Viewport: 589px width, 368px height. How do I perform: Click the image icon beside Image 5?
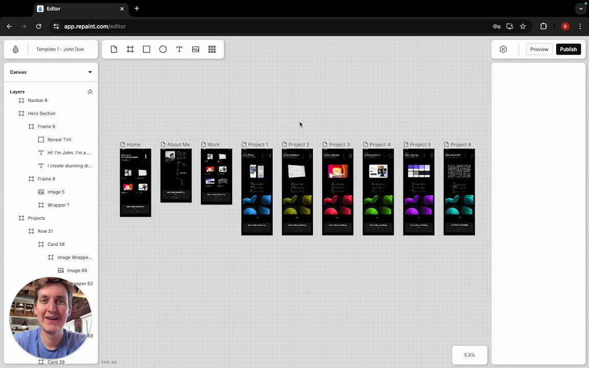tap(41, 192)
